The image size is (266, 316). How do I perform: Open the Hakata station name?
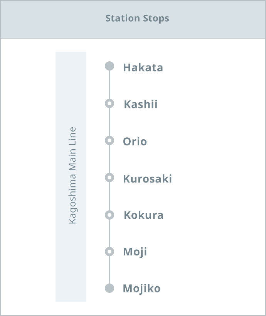click(x=143, y=68)
